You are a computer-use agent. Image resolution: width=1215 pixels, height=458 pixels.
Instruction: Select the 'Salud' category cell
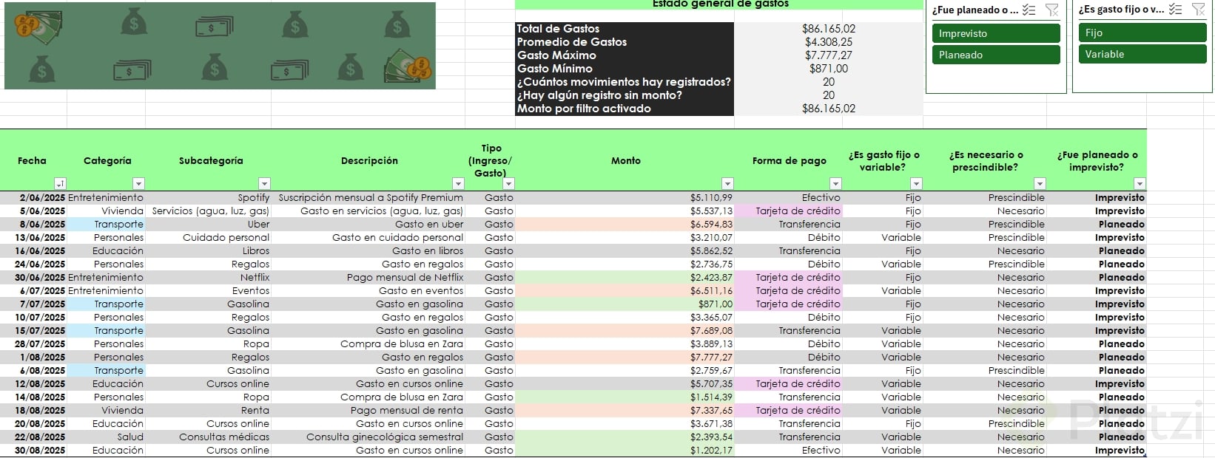click(x=106, y=437)
